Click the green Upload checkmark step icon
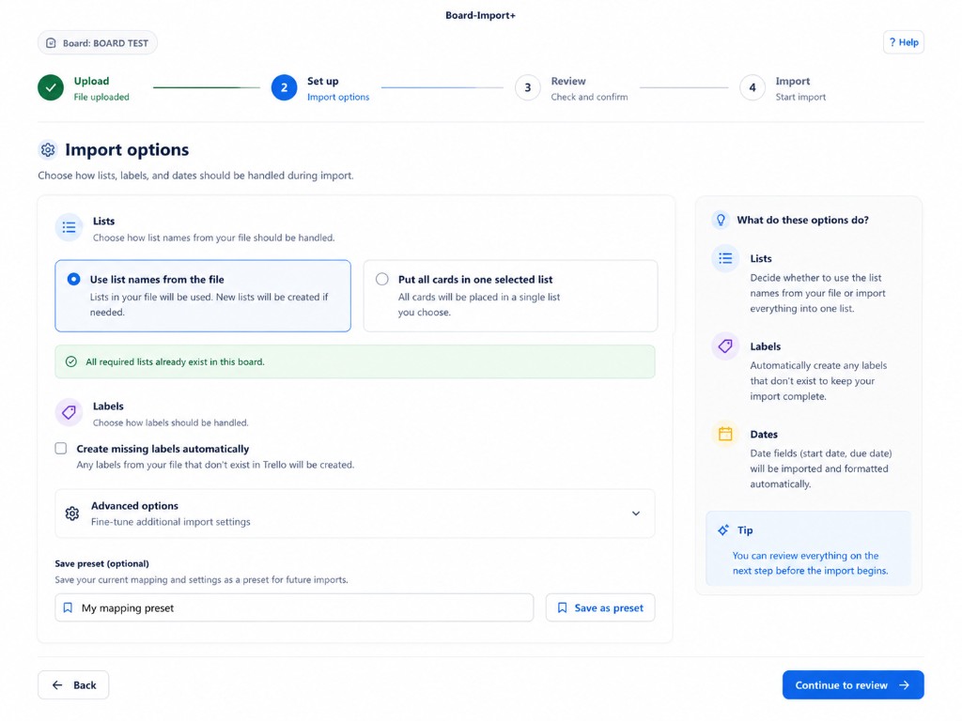Image resolution: width=962 pixels, height=721 pixels. click(51, 87)
